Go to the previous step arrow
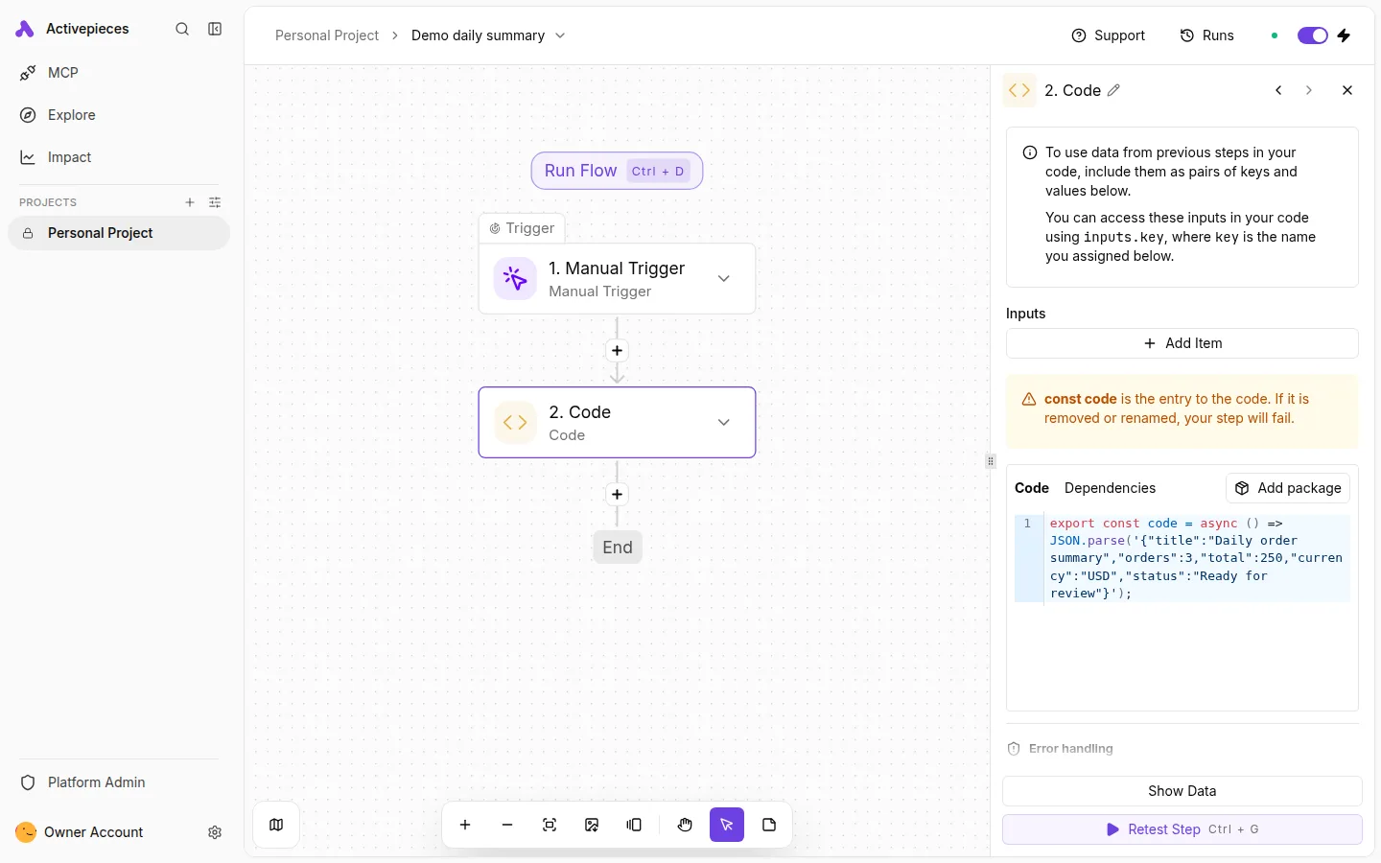Image resolution: width=1381 pixels, height=863 pixels. pyautogui.click(x=1278, y=90)
